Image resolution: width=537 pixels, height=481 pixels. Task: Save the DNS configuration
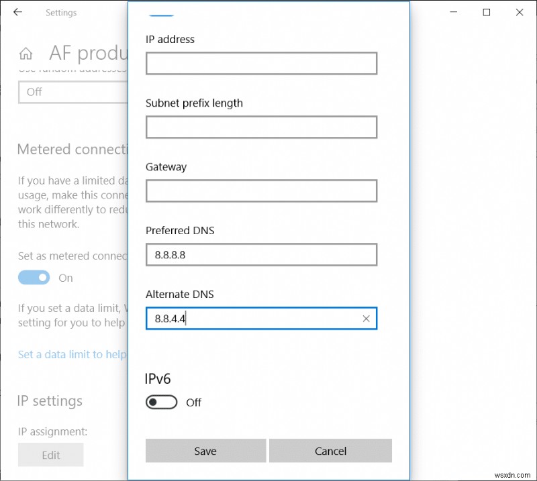205,451
